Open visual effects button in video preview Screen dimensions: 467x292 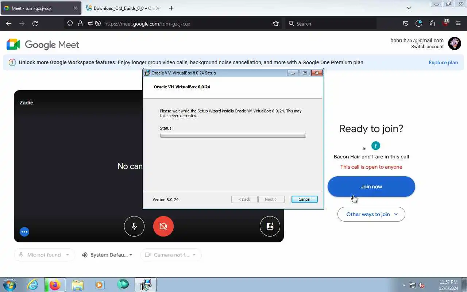(270, 226)
